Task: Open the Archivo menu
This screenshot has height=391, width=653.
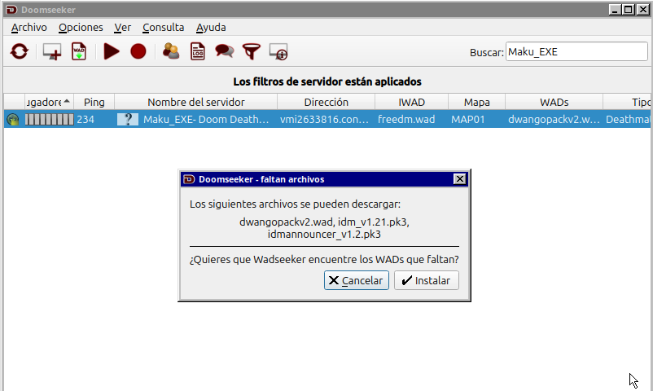Action: pos(29,28)
